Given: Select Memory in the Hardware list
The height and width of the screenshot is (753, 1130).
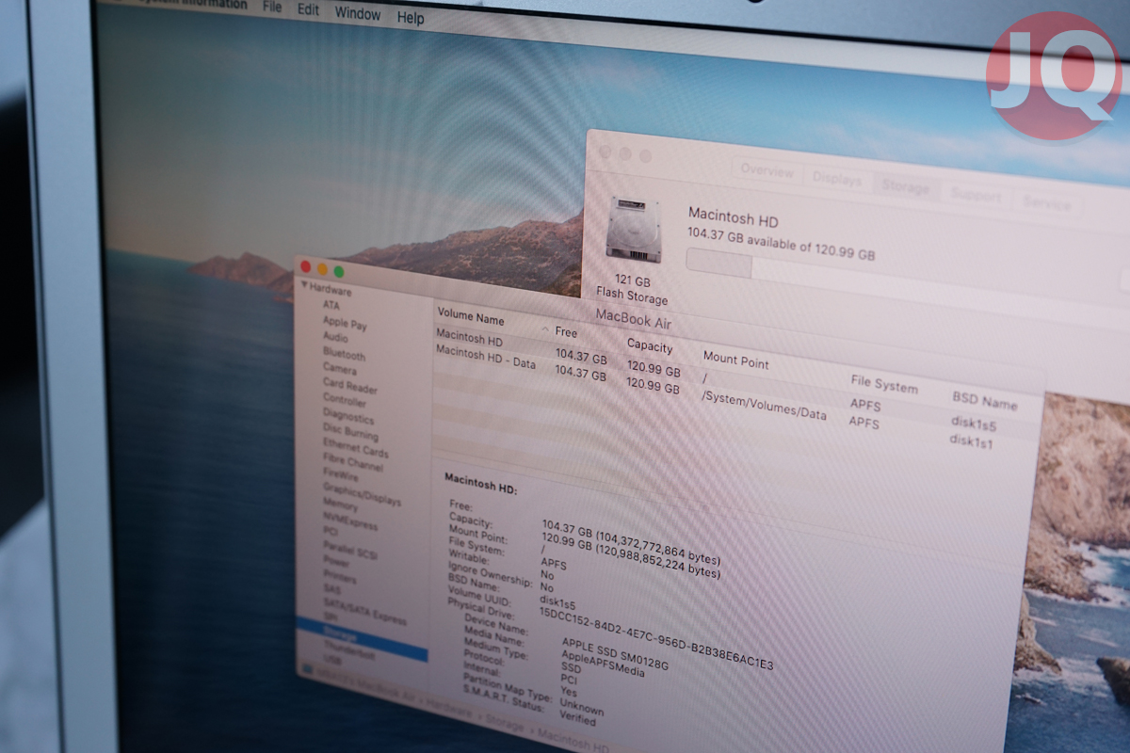Looking at the screenshot, I should (341, 507).
